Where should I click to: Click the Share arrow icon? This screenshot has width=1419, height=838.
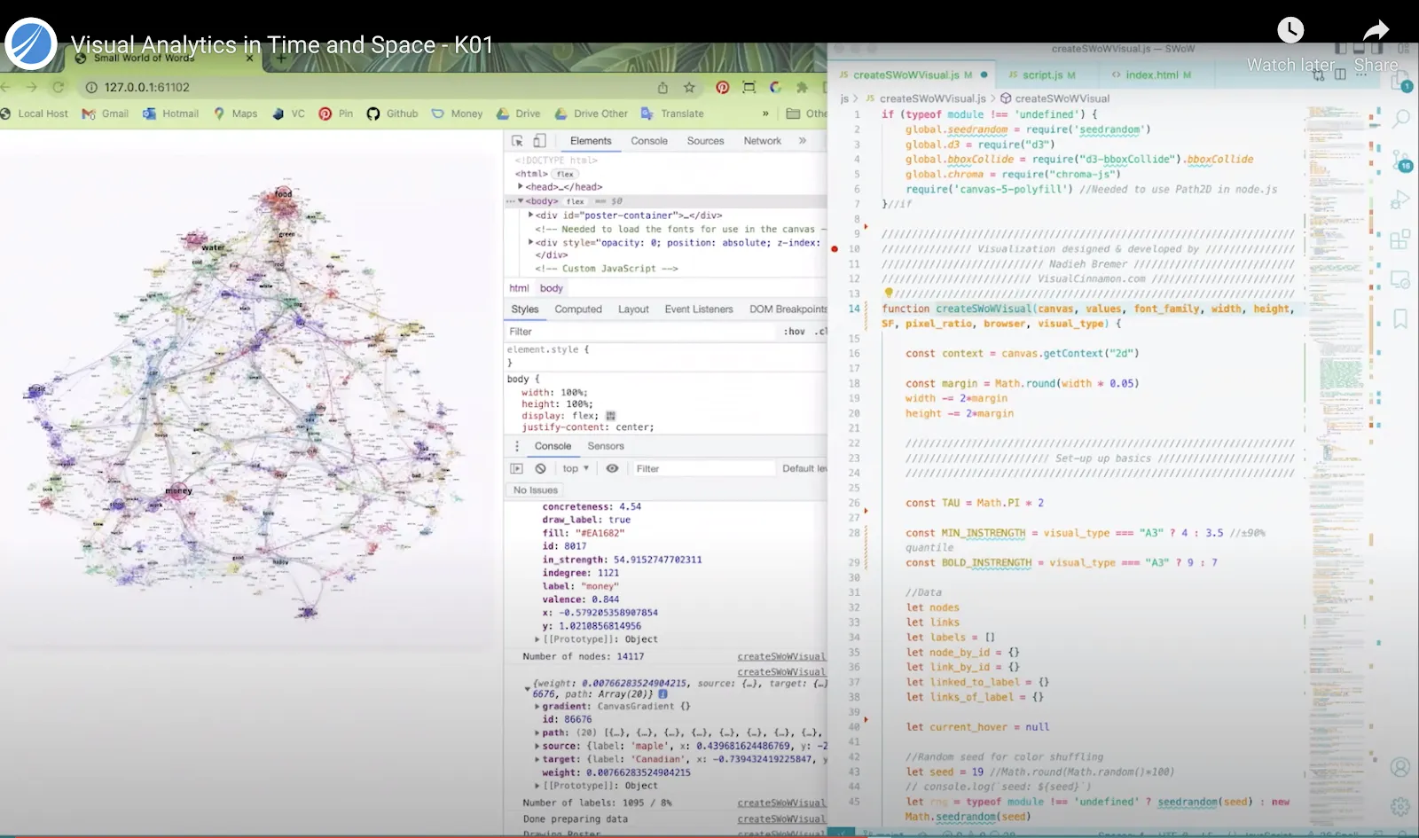1376,30
